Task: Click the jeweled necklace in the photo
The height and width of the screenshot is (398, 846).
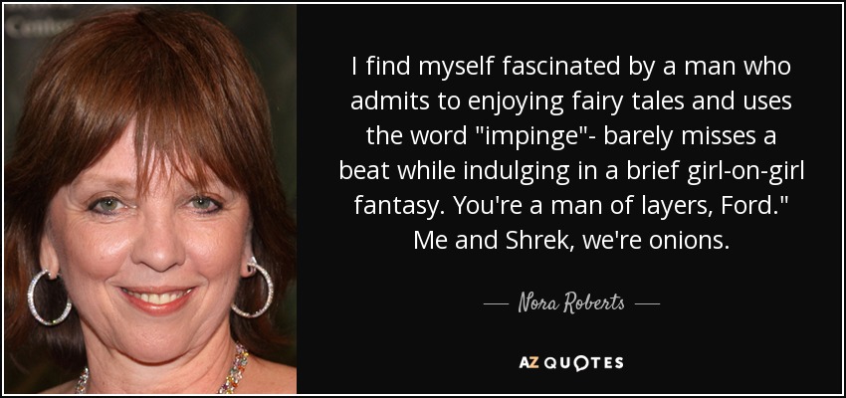Action: (x=162, y=372)
